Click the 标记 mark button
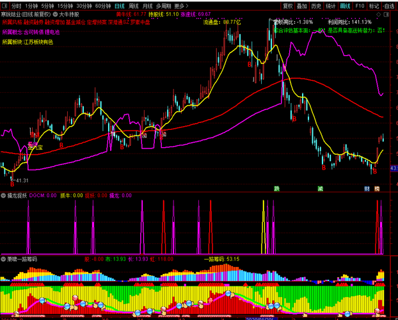Image resolution: width=398 pixels, height=320 pixels. click(x=374, y=6)
